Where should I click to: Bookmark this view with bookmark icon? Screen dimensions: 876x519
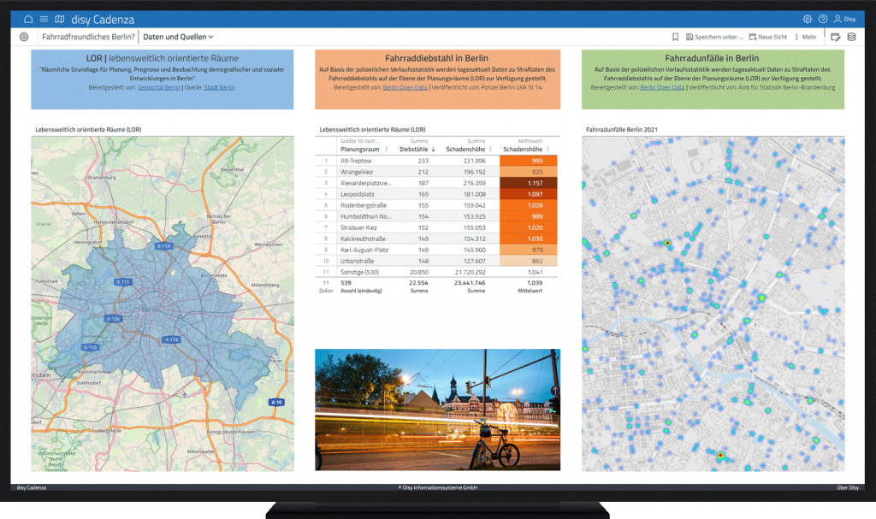click(x=676, y=37)
